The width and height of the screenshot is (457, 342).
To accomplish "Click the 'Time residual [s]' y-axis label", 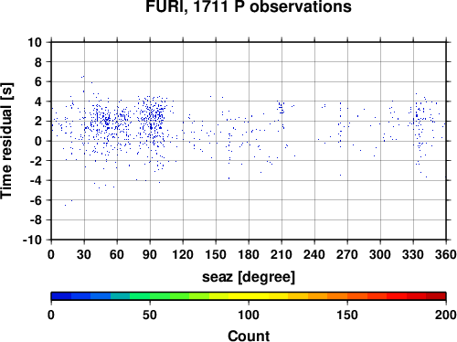I will (x=6, y=141).
